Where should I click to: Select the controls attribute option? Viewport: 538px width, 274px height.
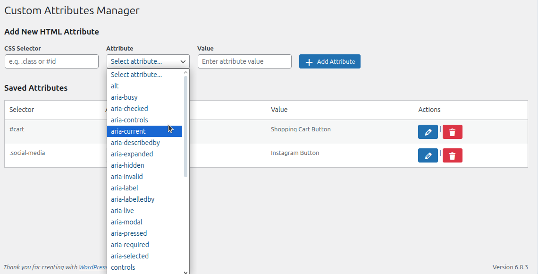(x=123, y=267)
